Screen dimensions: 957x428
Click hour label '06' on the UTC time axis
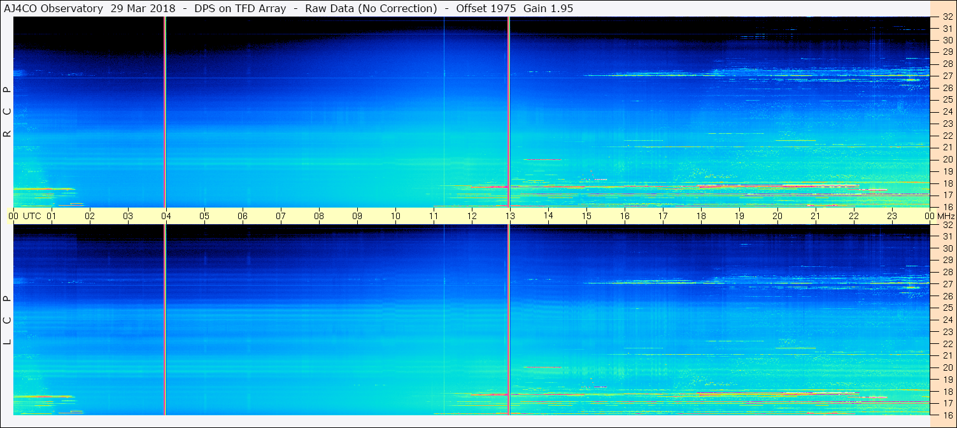(x=243, y=216)
